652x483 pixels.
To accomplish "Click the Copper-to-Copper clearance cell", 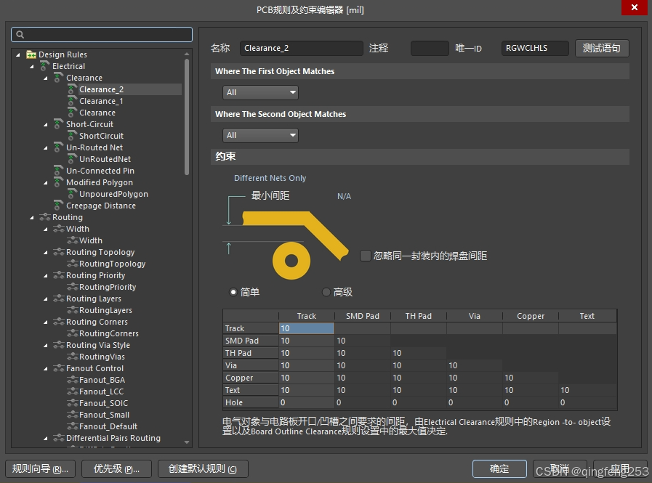I will [530, 378].
